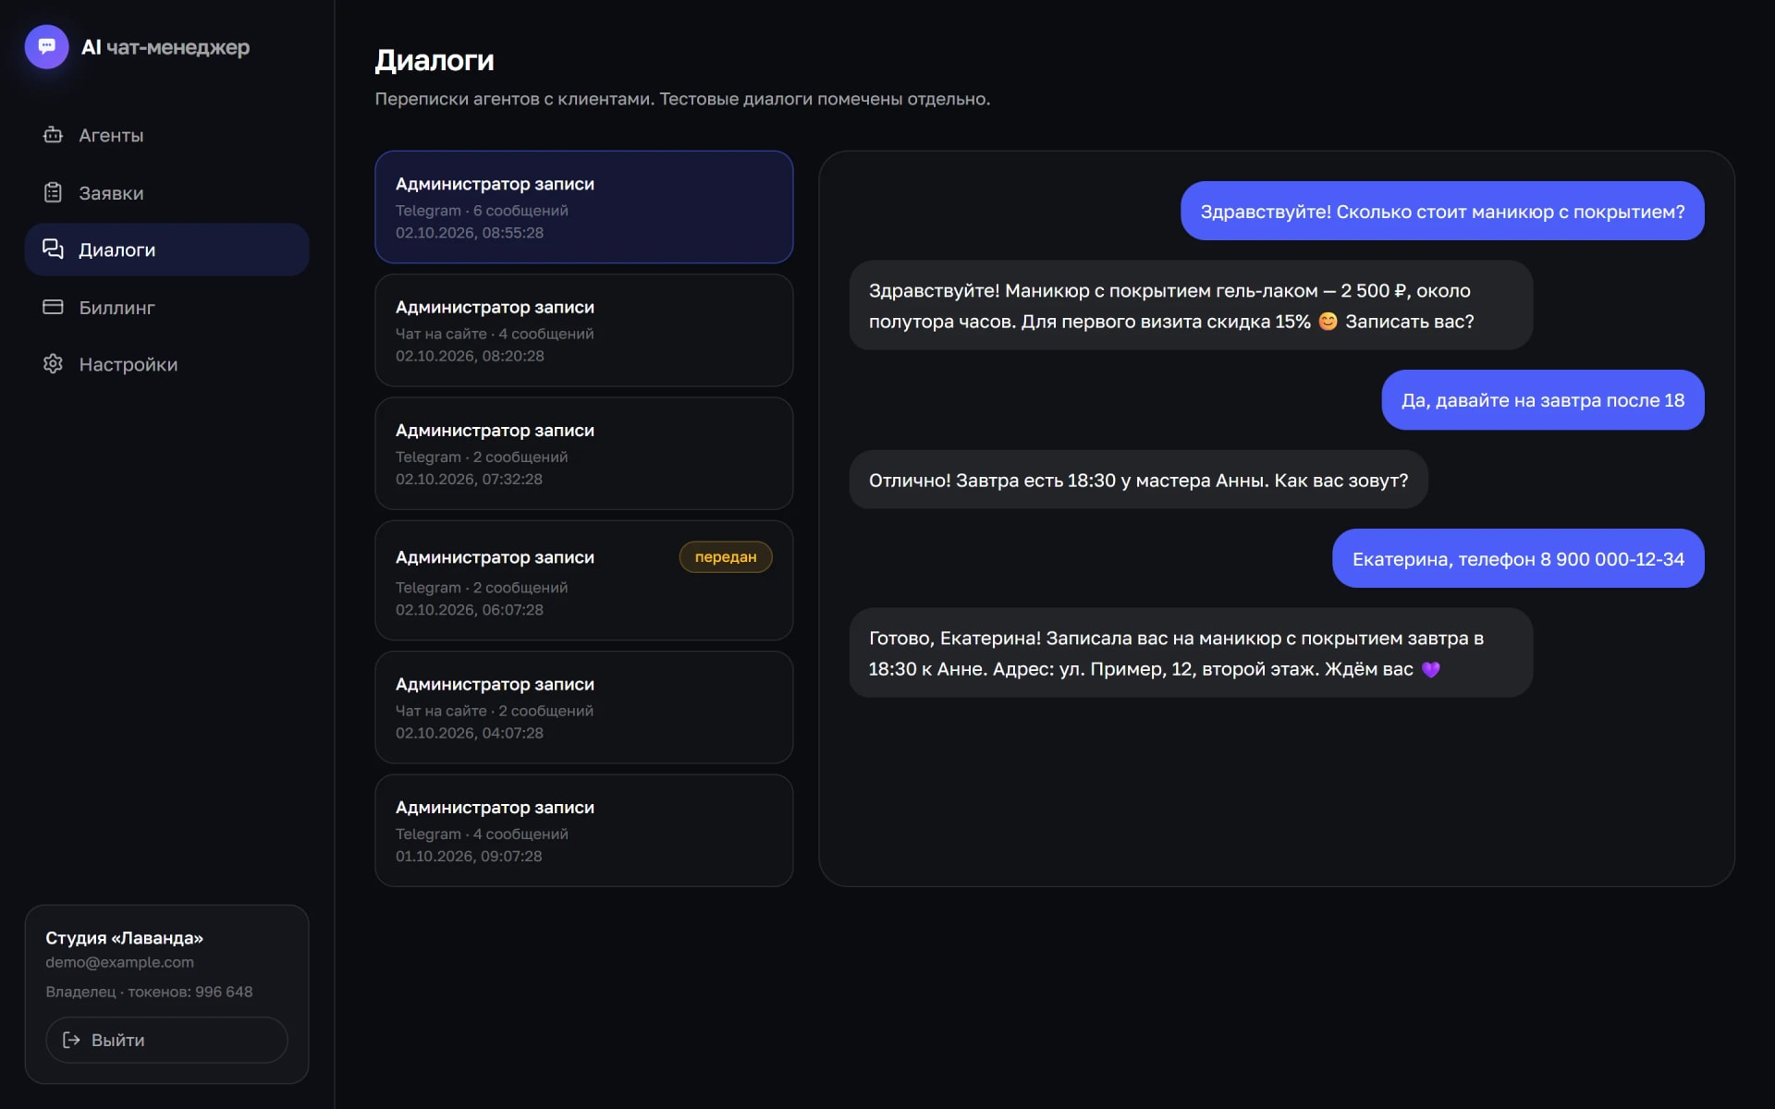This screenshot has height=1109, width=1775.
Task: Click the Диалоги page heading
Action: [x=435, y=60]
